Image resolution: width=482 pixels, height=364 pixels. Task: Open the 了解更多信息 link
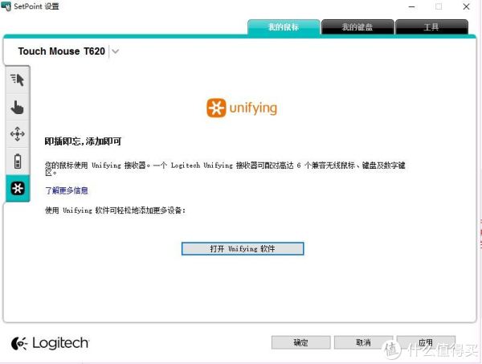(x=67, y=190)
